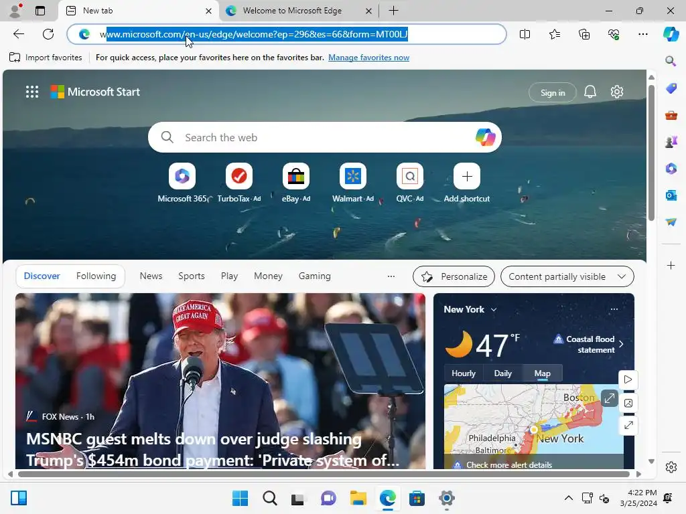Open the sidebar Microsoft 365 icon

pos(671,168)
